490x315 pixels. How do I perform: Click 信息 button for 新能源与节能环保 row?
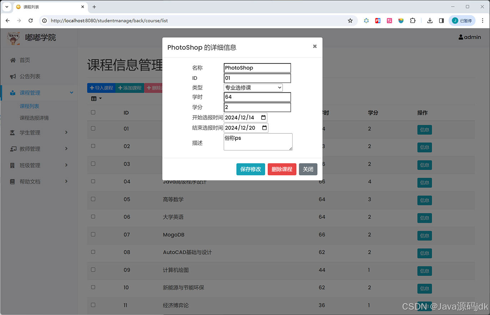pyautogui.click(x=425, y=289)
